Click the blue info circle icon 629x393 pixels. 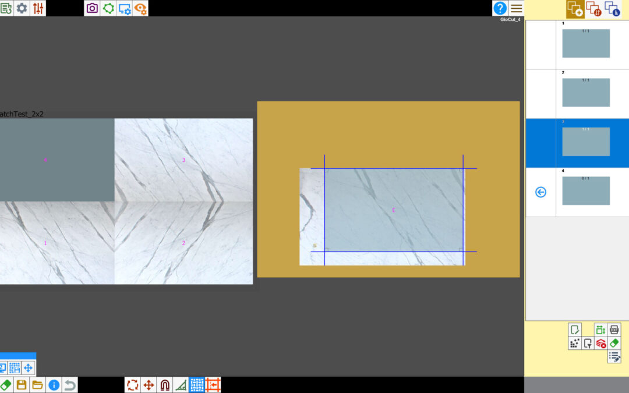(54, 385)
